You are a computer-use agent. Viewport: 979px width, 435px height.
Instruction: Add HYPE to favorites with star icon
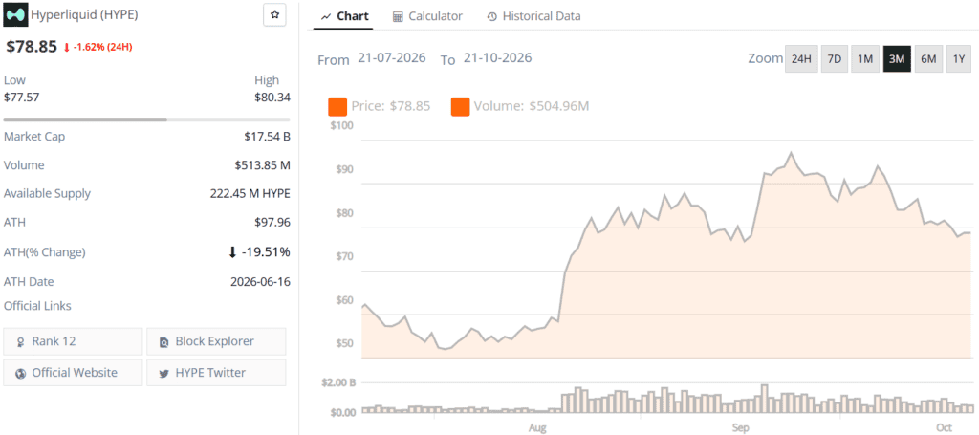274,15
